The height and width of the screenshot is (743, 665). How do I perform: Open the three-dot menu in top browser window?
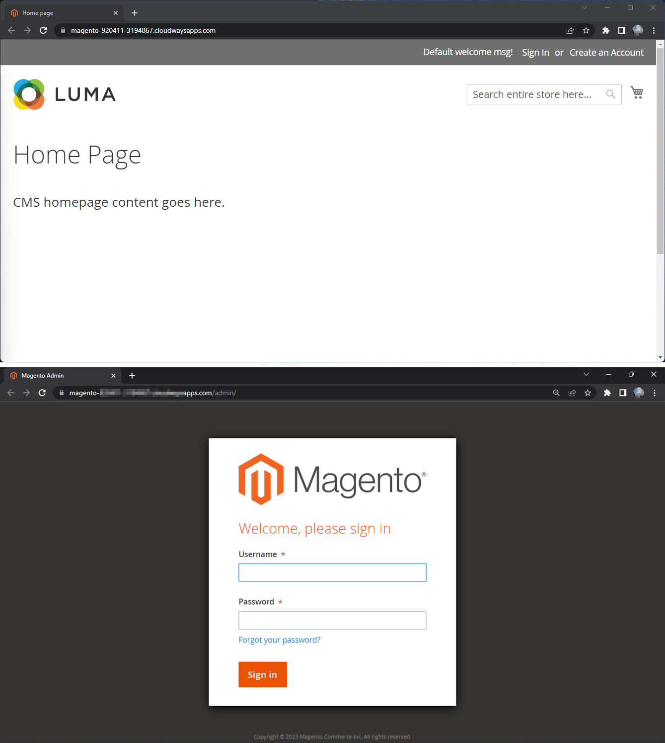coord(654,30)
